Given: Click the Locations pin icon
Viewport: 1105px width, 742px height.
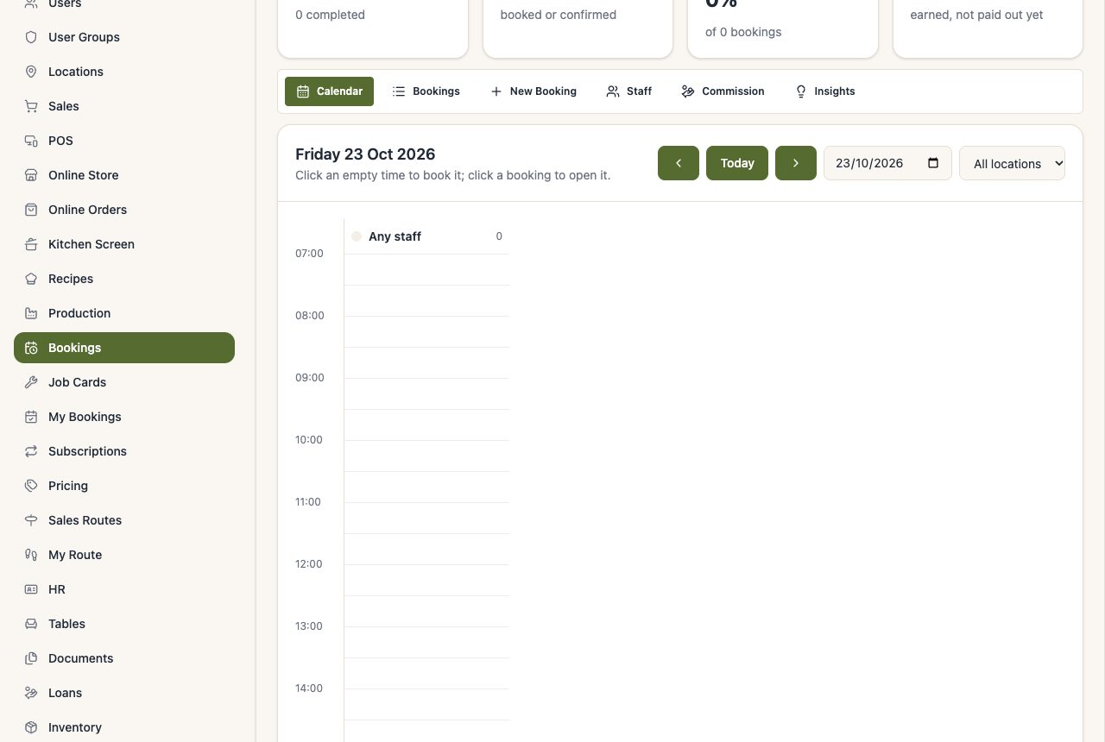Looking at the screenshot, I should pyautogui.click(x=31, y=72).
